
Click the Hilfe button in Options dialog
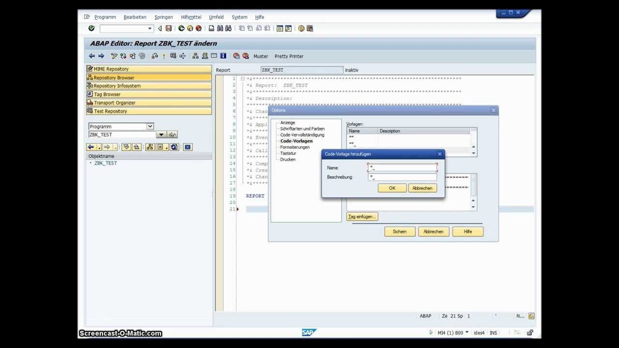point(468,232)
